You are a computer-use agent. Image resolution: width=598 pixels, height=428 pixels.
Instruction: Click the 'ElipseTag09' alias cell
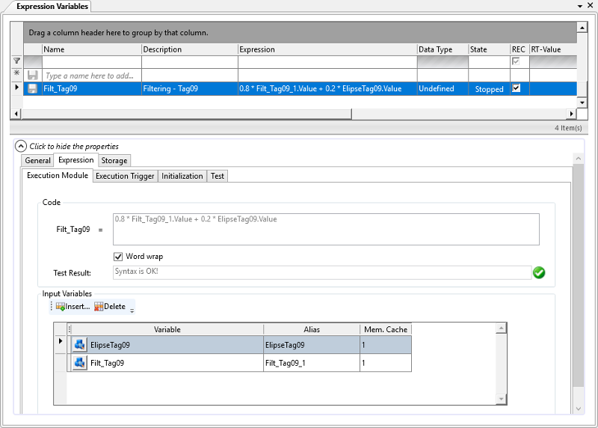point(312,345)
